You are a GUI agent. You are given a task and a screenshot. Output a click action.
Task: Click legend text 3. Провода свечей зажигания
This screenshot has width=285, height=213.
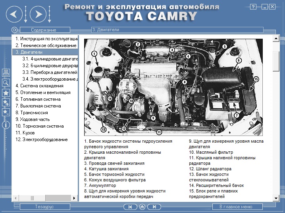pos(114,163)
